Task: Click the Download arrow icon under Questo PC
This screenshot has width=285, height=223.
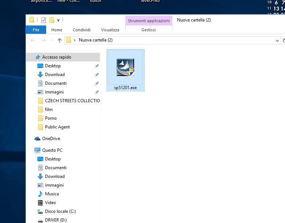Action: coord(40,176)
